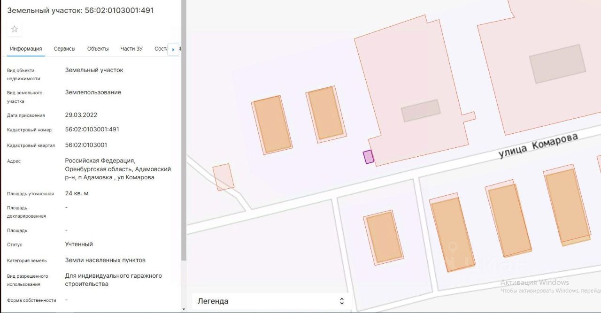Click the Статус label
Viewport: 601px width, 313px height.
coord(15,245)
